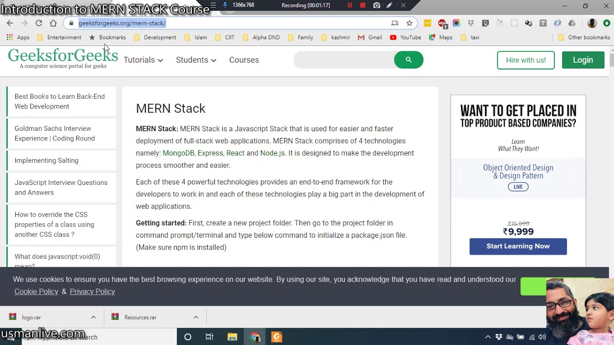Open the Family bookmarks folder
Image resolution: width=614 pixels, height=345 pixels.
click(300, 37)
